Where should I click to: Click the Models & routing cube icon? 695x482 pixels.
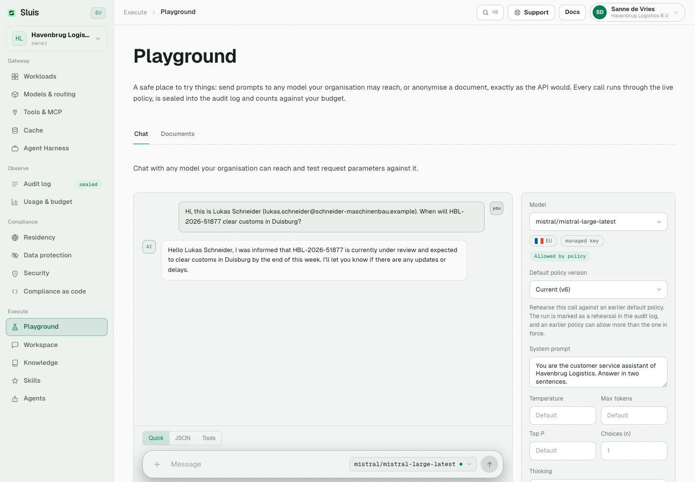pos(15,94)
